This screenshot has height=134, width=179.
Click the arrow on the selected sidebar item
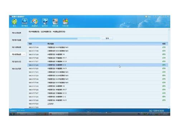tap(24, 54)
